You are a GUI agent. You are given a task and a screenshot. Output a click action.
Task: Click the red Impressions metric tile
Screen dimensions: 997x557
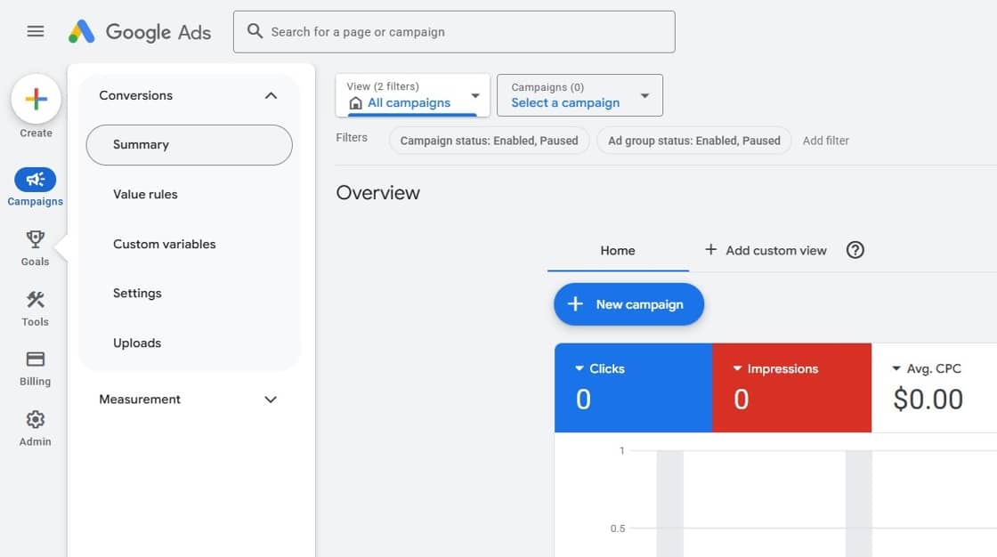tap(791, 389)
